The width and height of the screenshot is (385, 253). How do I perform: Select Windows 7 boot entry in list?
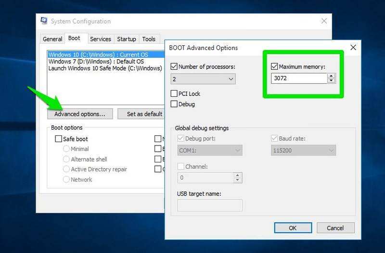click(x=96, y=61)
